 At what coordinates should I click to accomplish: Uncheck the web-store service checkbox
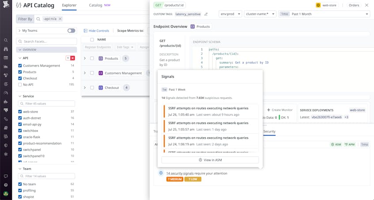point(20,112)
